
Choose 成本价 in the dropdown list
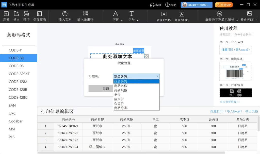click(136, 99)
